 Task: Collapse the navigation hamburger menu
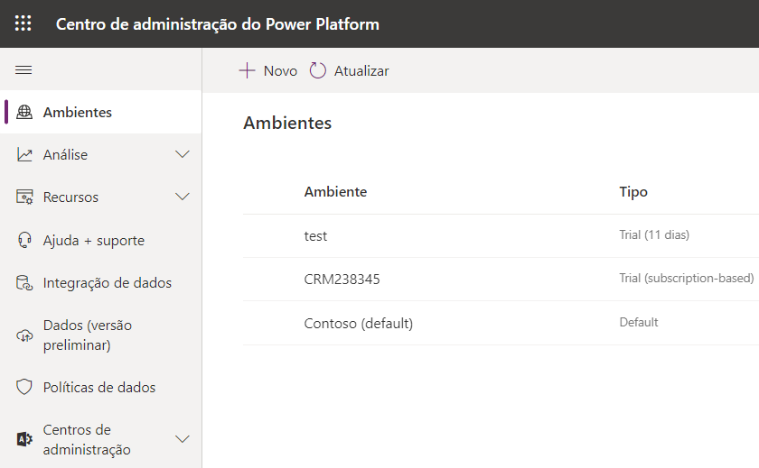pyautogui.click(x=23, y=70)
